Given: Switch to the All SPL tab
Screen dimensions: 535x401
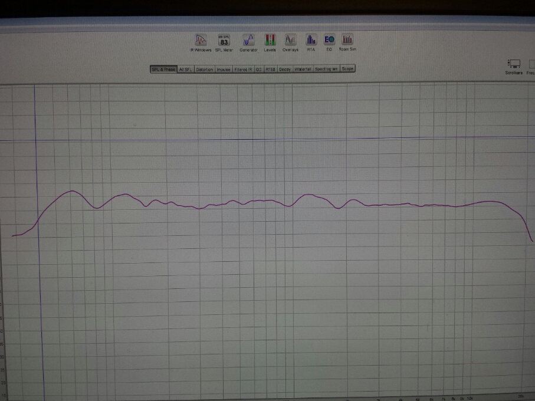Looking at the screenshot, I should 186,69.
